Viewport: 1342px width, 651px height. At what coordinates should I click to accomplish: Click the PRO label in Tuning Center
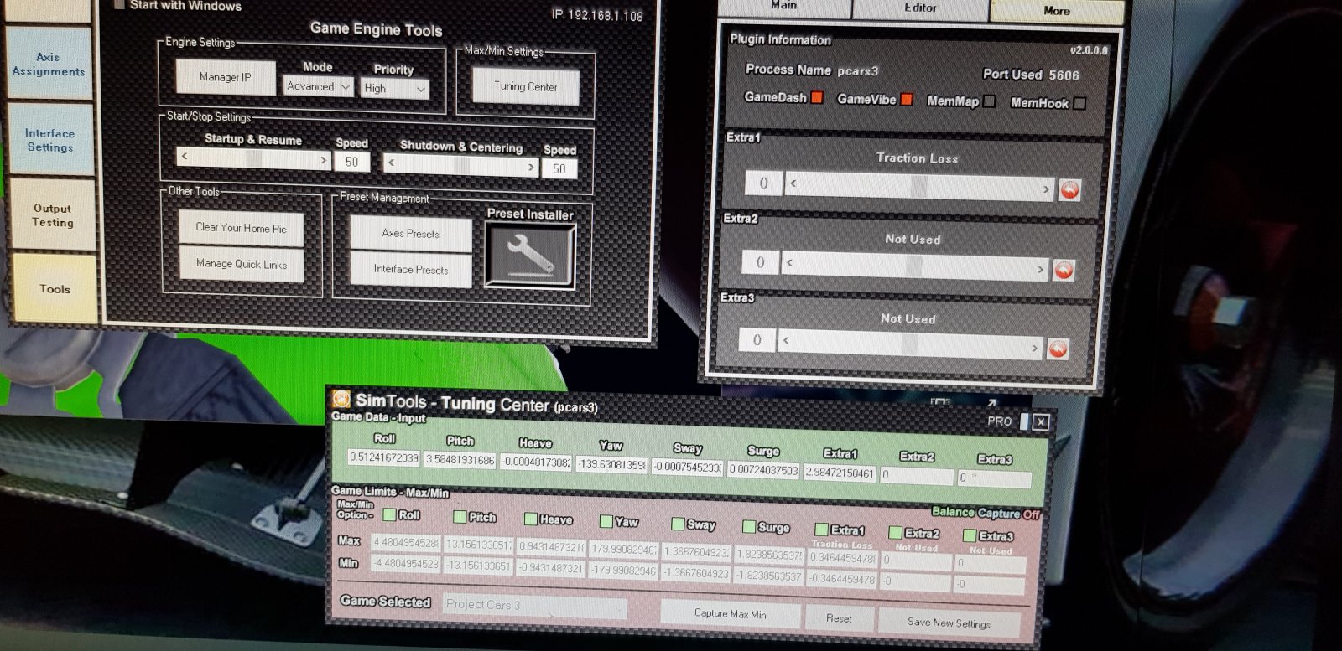point(1000,421)
